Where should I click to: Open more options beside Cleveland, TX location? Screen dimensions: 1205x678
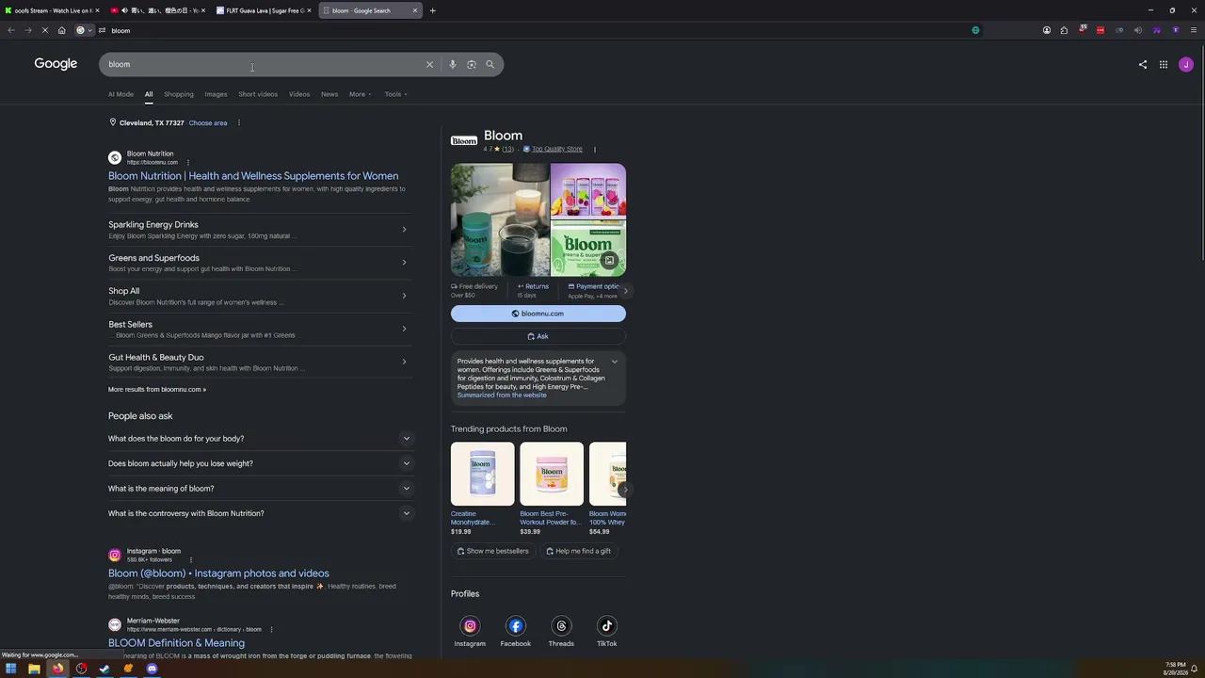[x=238, y=122]
